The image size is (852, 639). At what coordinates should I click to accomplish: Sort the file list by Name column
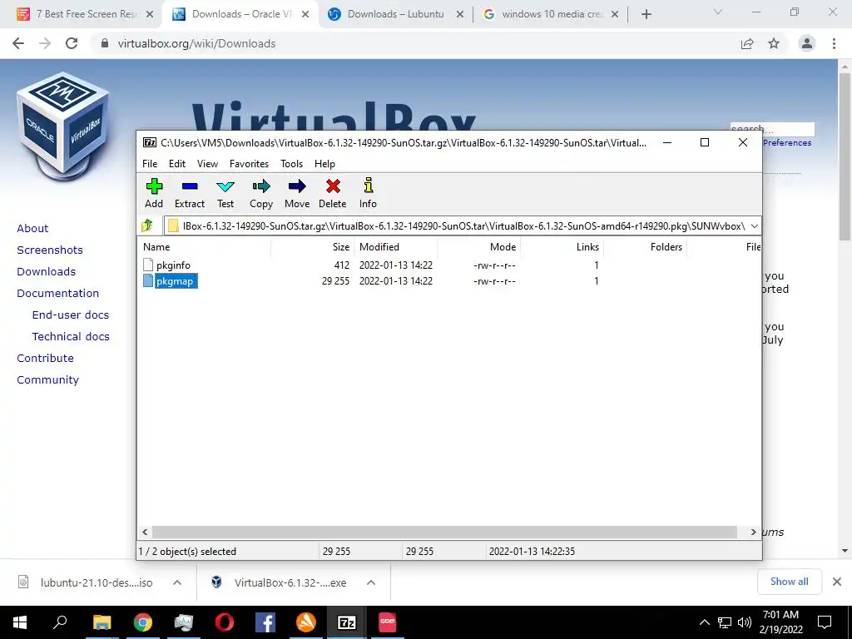205,246
